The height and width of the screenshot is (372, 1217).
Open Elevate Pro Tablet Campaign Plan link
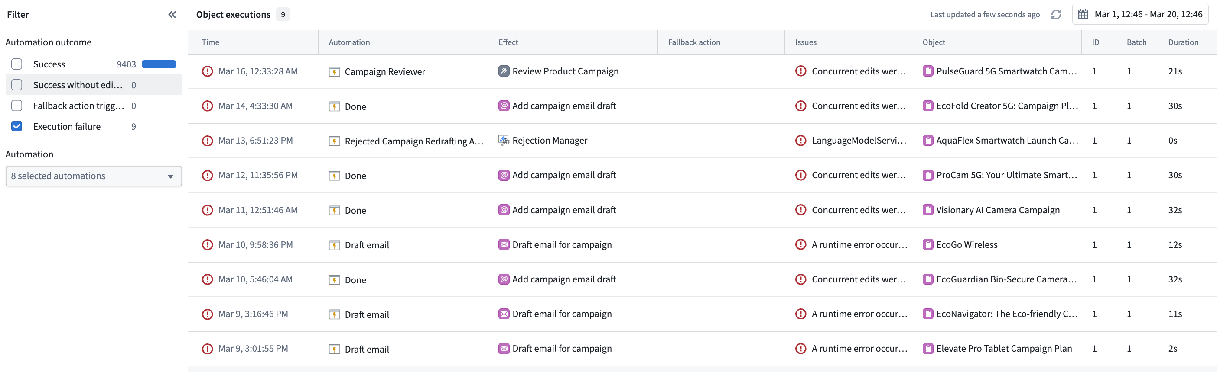point(1003,349)
